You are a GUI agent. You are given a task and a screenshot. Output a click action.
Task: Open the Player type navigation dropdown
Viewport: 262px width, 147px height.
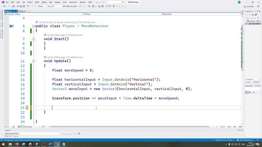[123, 14]
